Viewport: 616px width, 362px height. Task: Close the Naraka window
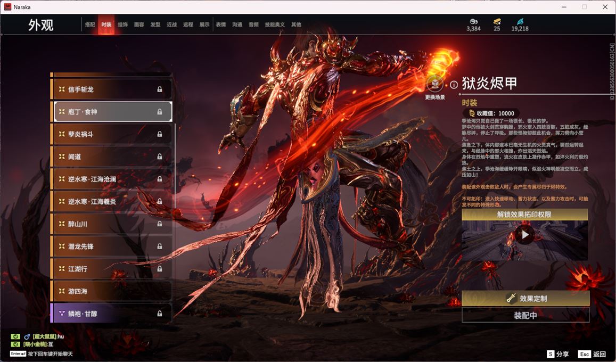click(605, 7)
